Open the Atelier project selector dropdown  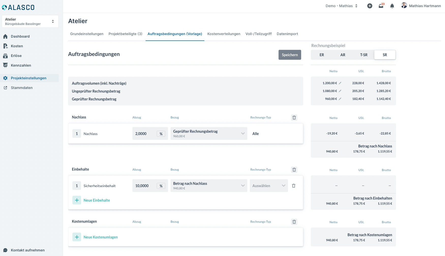click(30, 21)
